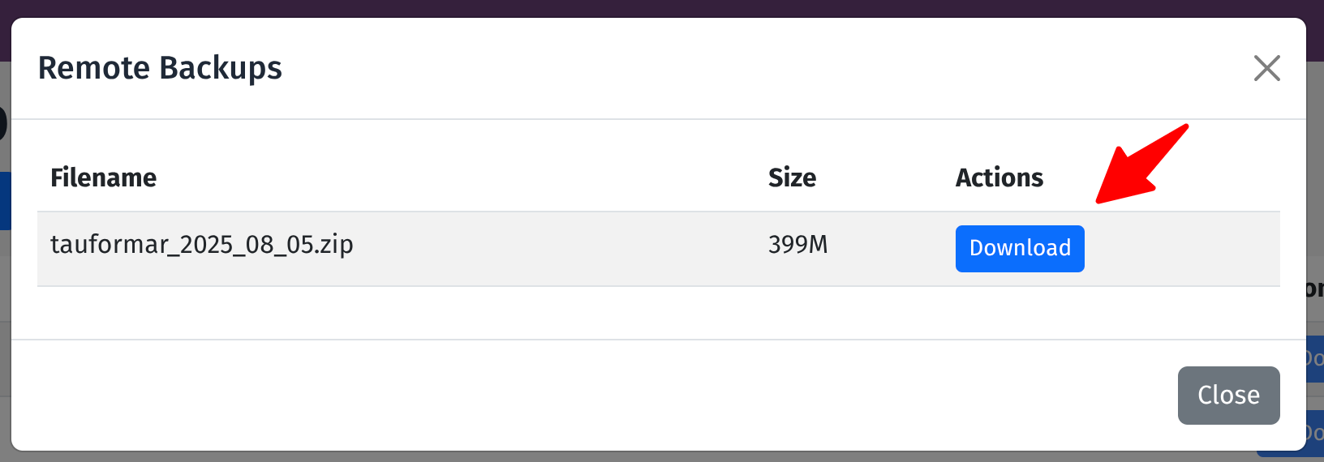Click the 399M size value
This screenshot has height=462, width=1324.
(x=797, y=245)
